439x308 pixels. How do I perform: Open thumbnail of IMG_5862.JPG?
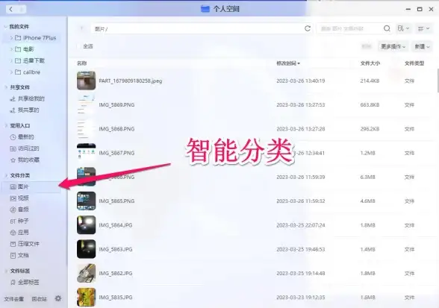coord(87,273)
